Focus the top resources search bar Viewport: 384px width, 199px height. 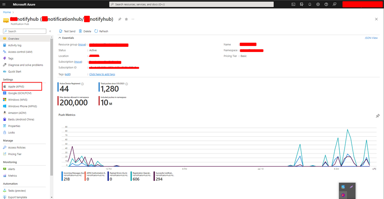[x=192, y=5]
